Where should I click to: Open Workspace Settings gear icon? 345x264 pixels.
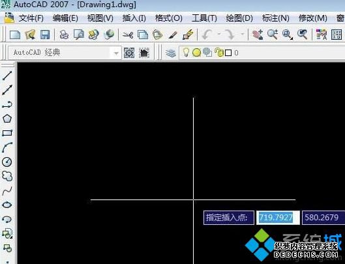129,53
